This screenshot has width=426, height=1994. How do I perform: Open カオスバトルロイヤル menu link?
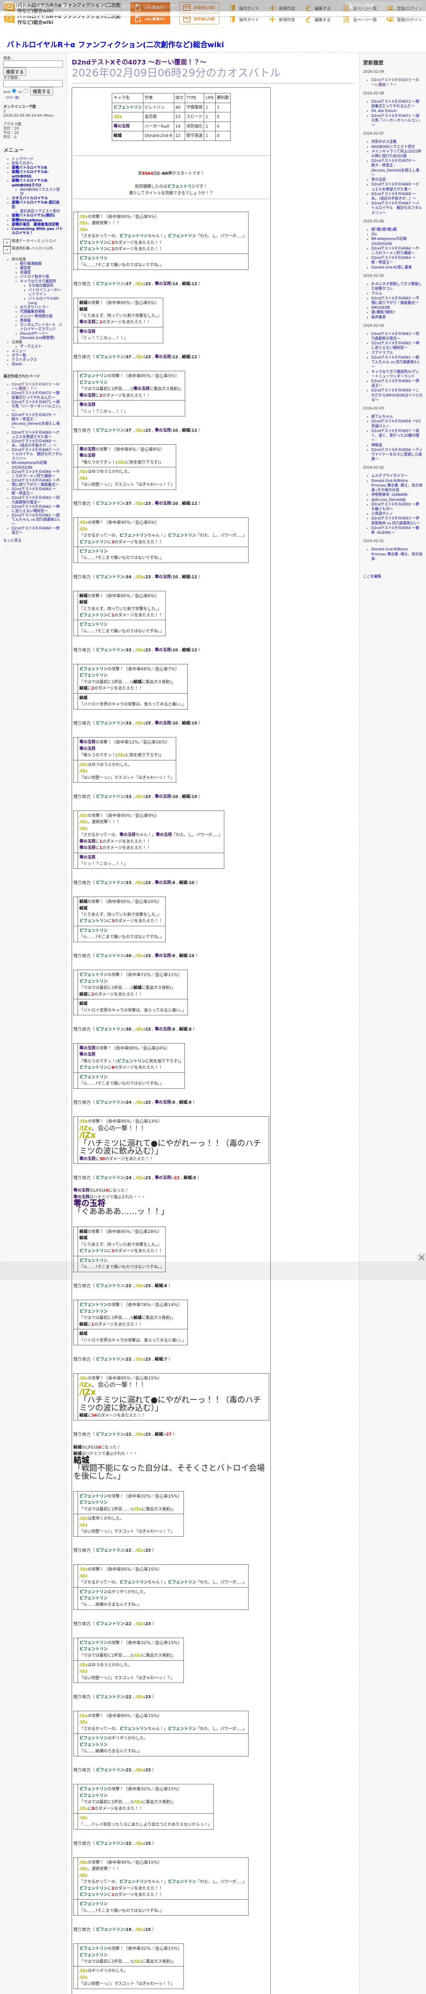tap(30, 197)
